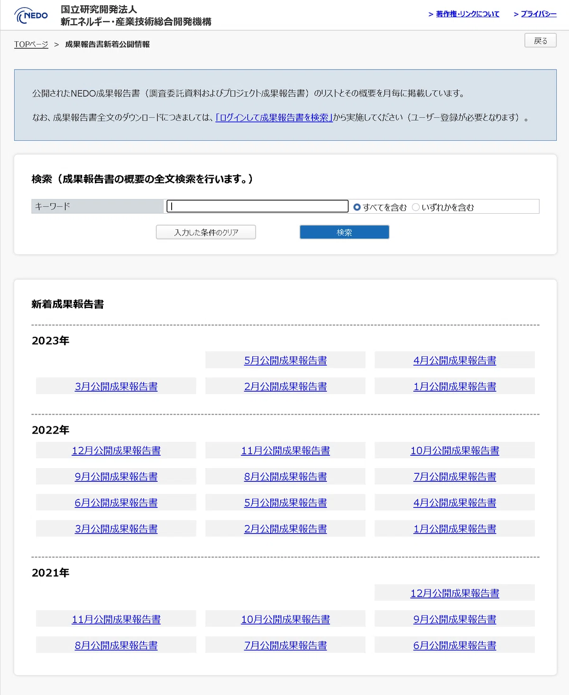Open 2023年 1月公開成果報告書

455,387
